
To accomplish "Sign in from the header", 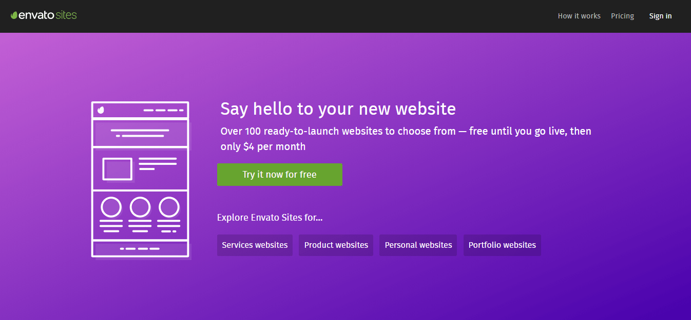I will (660, 16).
